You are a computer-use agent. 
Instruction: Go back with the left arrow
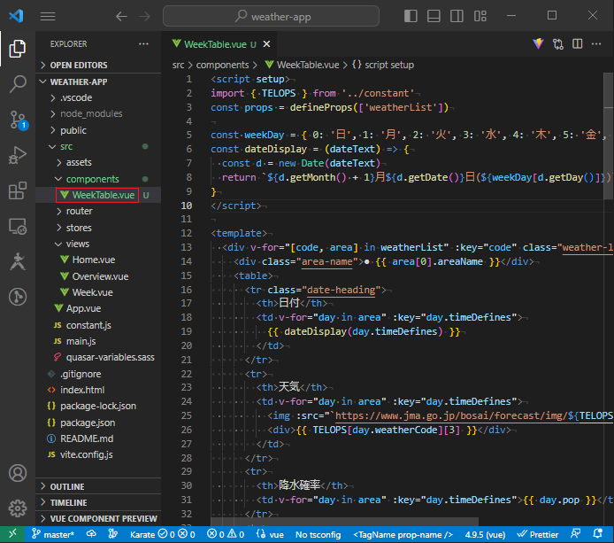(121, 16)
